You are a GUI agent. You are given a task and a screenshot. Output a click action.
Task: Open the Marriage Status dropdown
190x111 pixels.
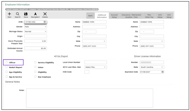(35, 32)
